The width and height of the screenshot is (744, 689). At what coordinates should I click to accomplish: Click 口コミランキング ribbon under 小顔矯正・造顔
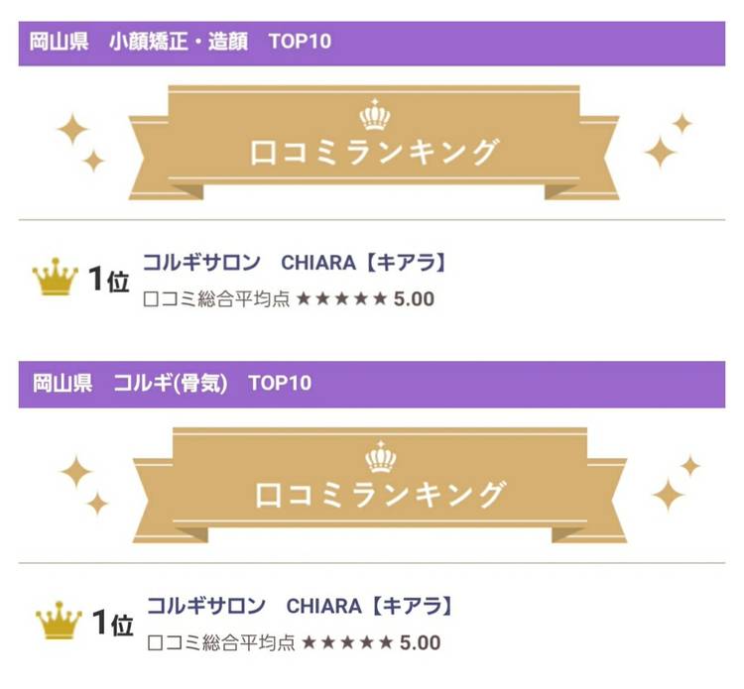click(374, 154)
